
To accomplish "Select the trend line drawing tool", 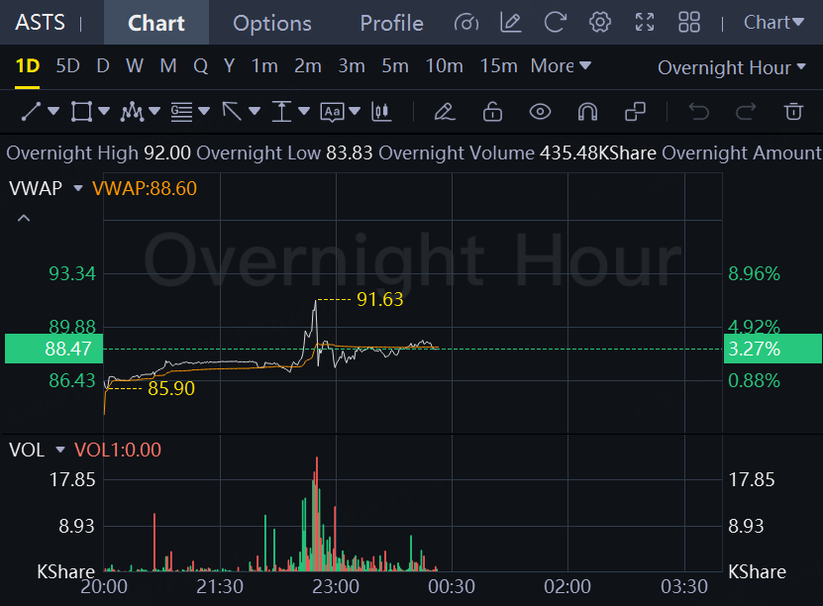I will pyautogui.click(x=31, y=111).
